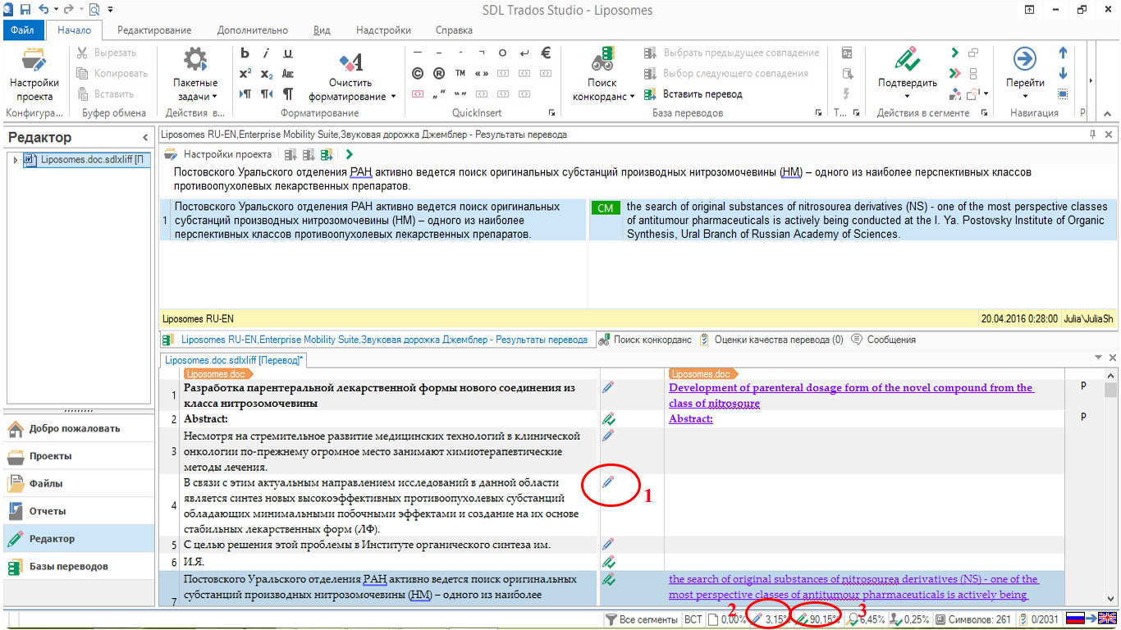Show all formatting pilcrow marks
The image size is (1121, 630).
pos(288,94)
